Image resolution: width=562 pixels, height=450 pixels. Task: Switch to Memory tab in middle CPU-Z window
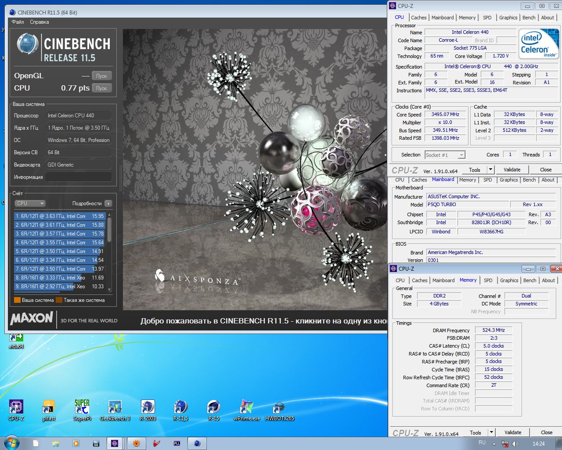click(x=468, y=180)
